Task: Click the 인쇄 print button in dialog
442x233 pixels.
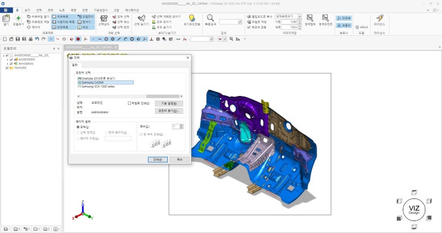Action: click(x=158, y=160)
